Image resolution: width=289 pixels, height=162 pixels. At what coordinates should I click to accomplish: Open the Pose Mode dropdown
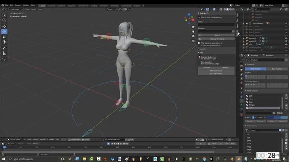(x=15, y=9)
